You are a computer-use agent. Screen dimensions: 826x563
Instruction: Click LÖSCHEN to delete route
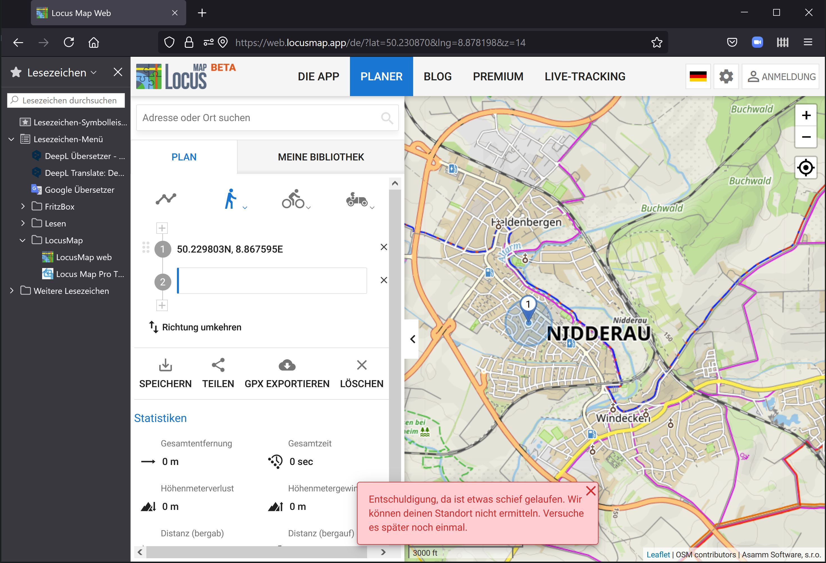pos(362,374)
